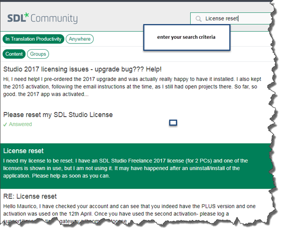Open Please reset my SDL Studio License

point(58,115)
